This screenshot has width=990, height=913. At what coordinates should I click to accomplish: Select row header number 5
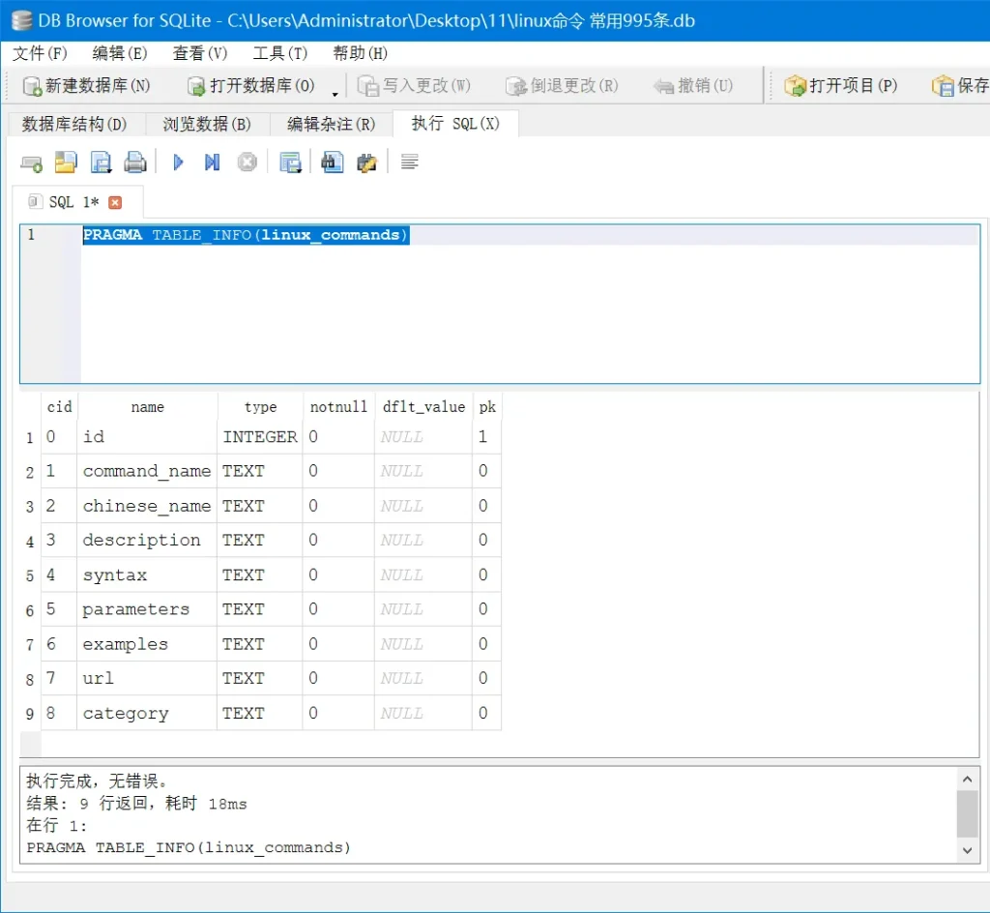[30, 575]
